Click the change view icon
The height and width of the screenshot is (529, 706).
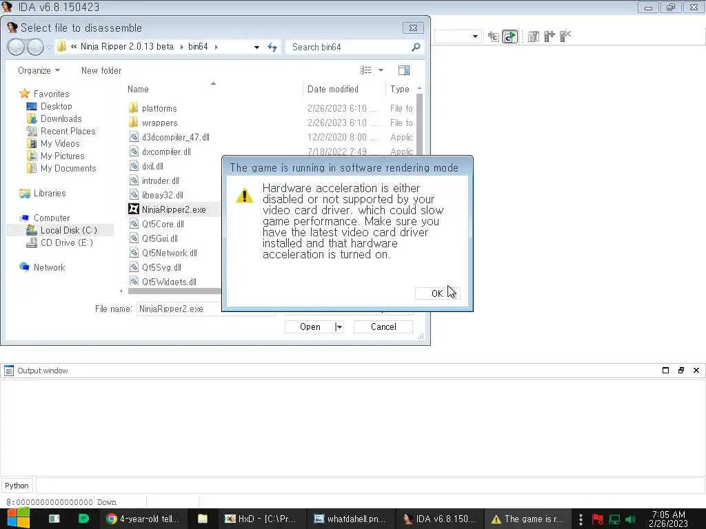(x=366, y=70)
